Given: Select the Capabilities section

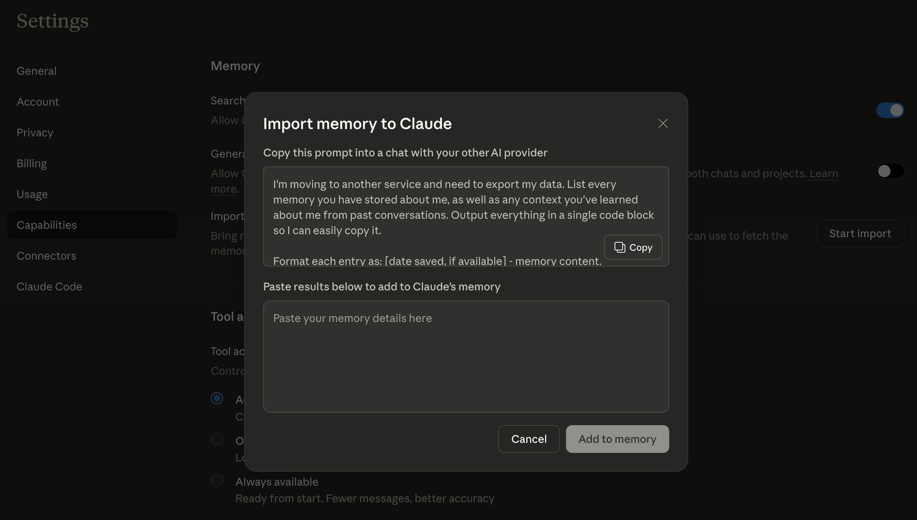Looking at the screenshot, I should point(46,224).
